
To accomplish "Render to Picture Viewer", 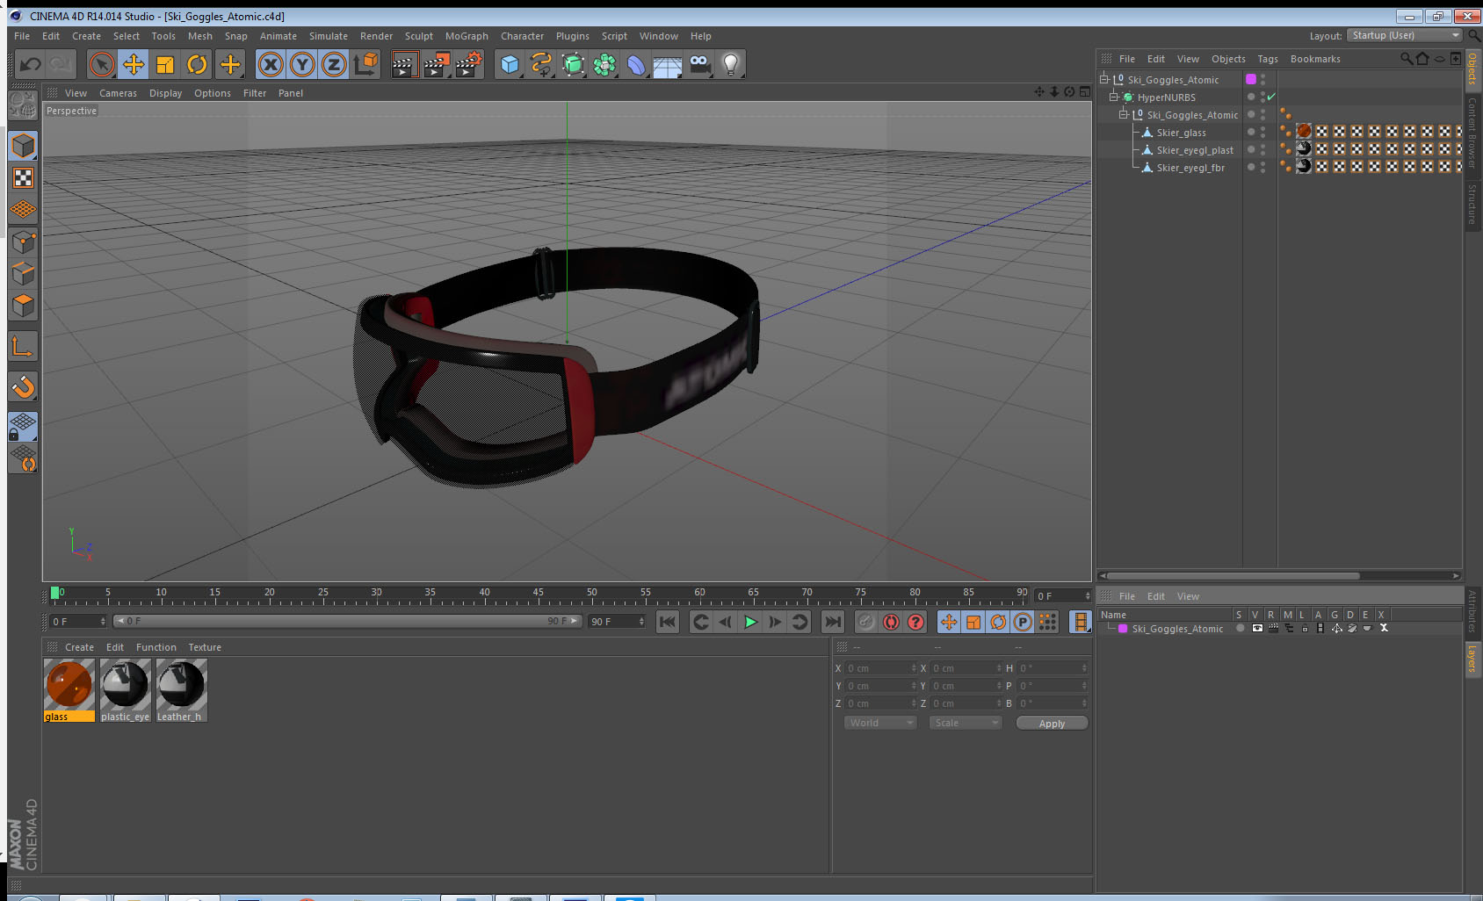I will tap(436, 64).
